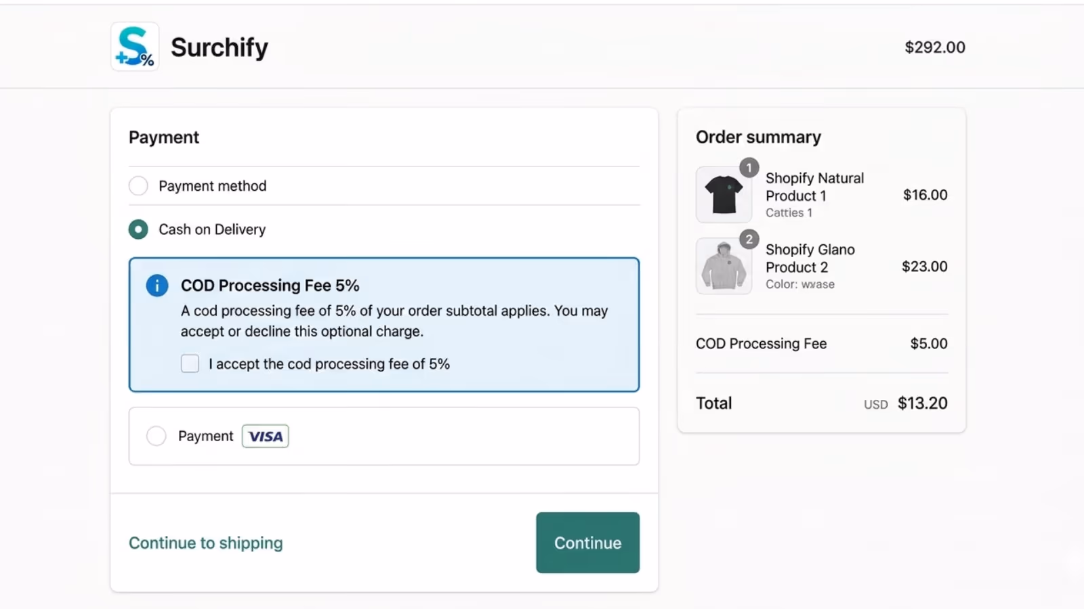Click the Continue button
The width and height of the screenshot is (1084, 609).
tap(588, 543)
